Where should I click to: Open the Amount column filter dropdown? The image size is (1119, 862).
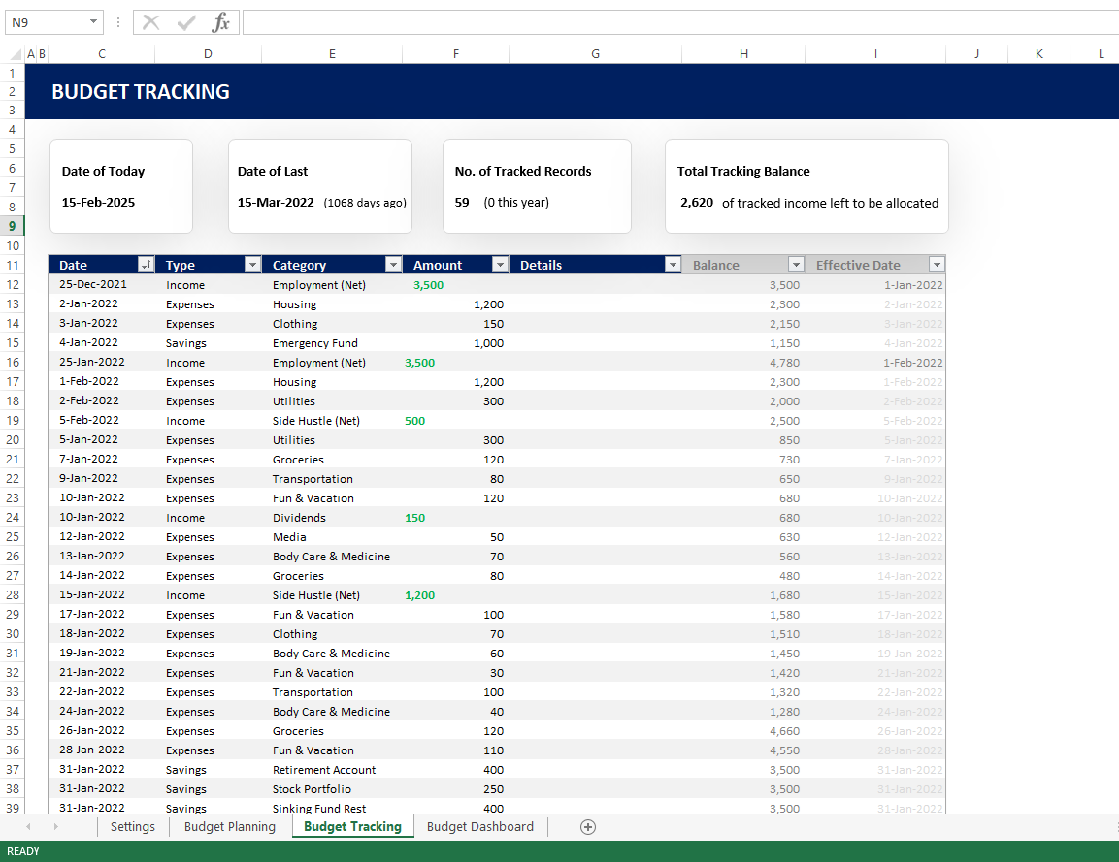click(500, 265)
